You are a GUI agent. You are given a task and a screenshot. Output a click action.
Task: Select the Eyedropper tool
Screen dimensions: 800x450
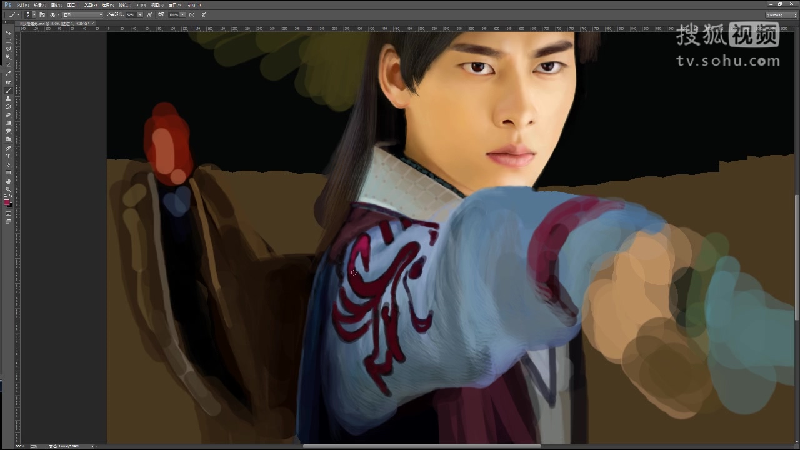click(x=8, y=72)
